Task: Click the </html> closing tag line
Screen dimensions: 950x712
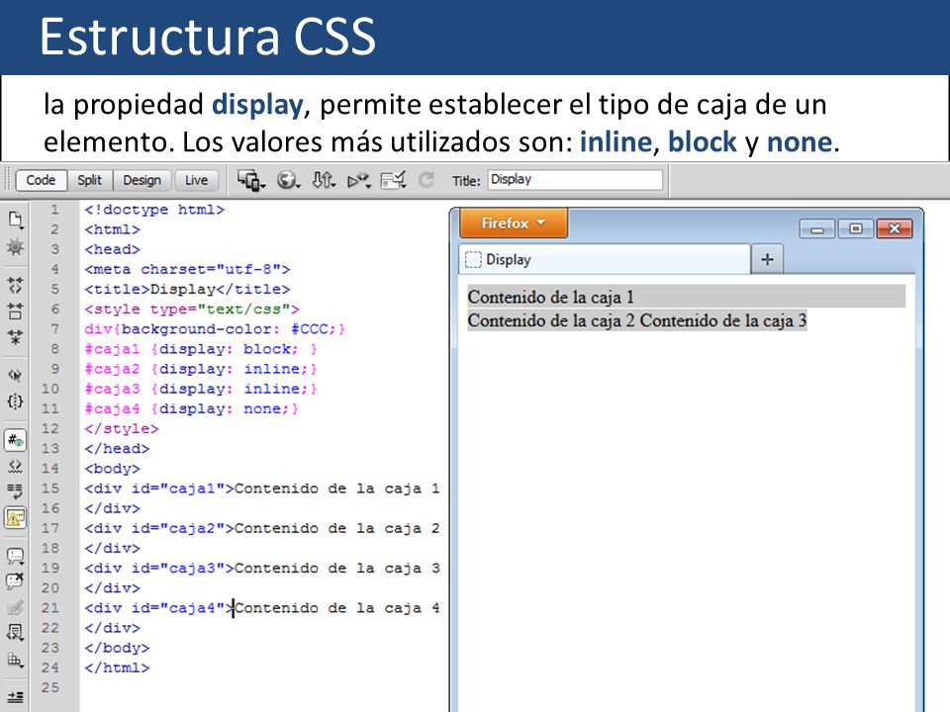Action: click(x=117, y=668)
